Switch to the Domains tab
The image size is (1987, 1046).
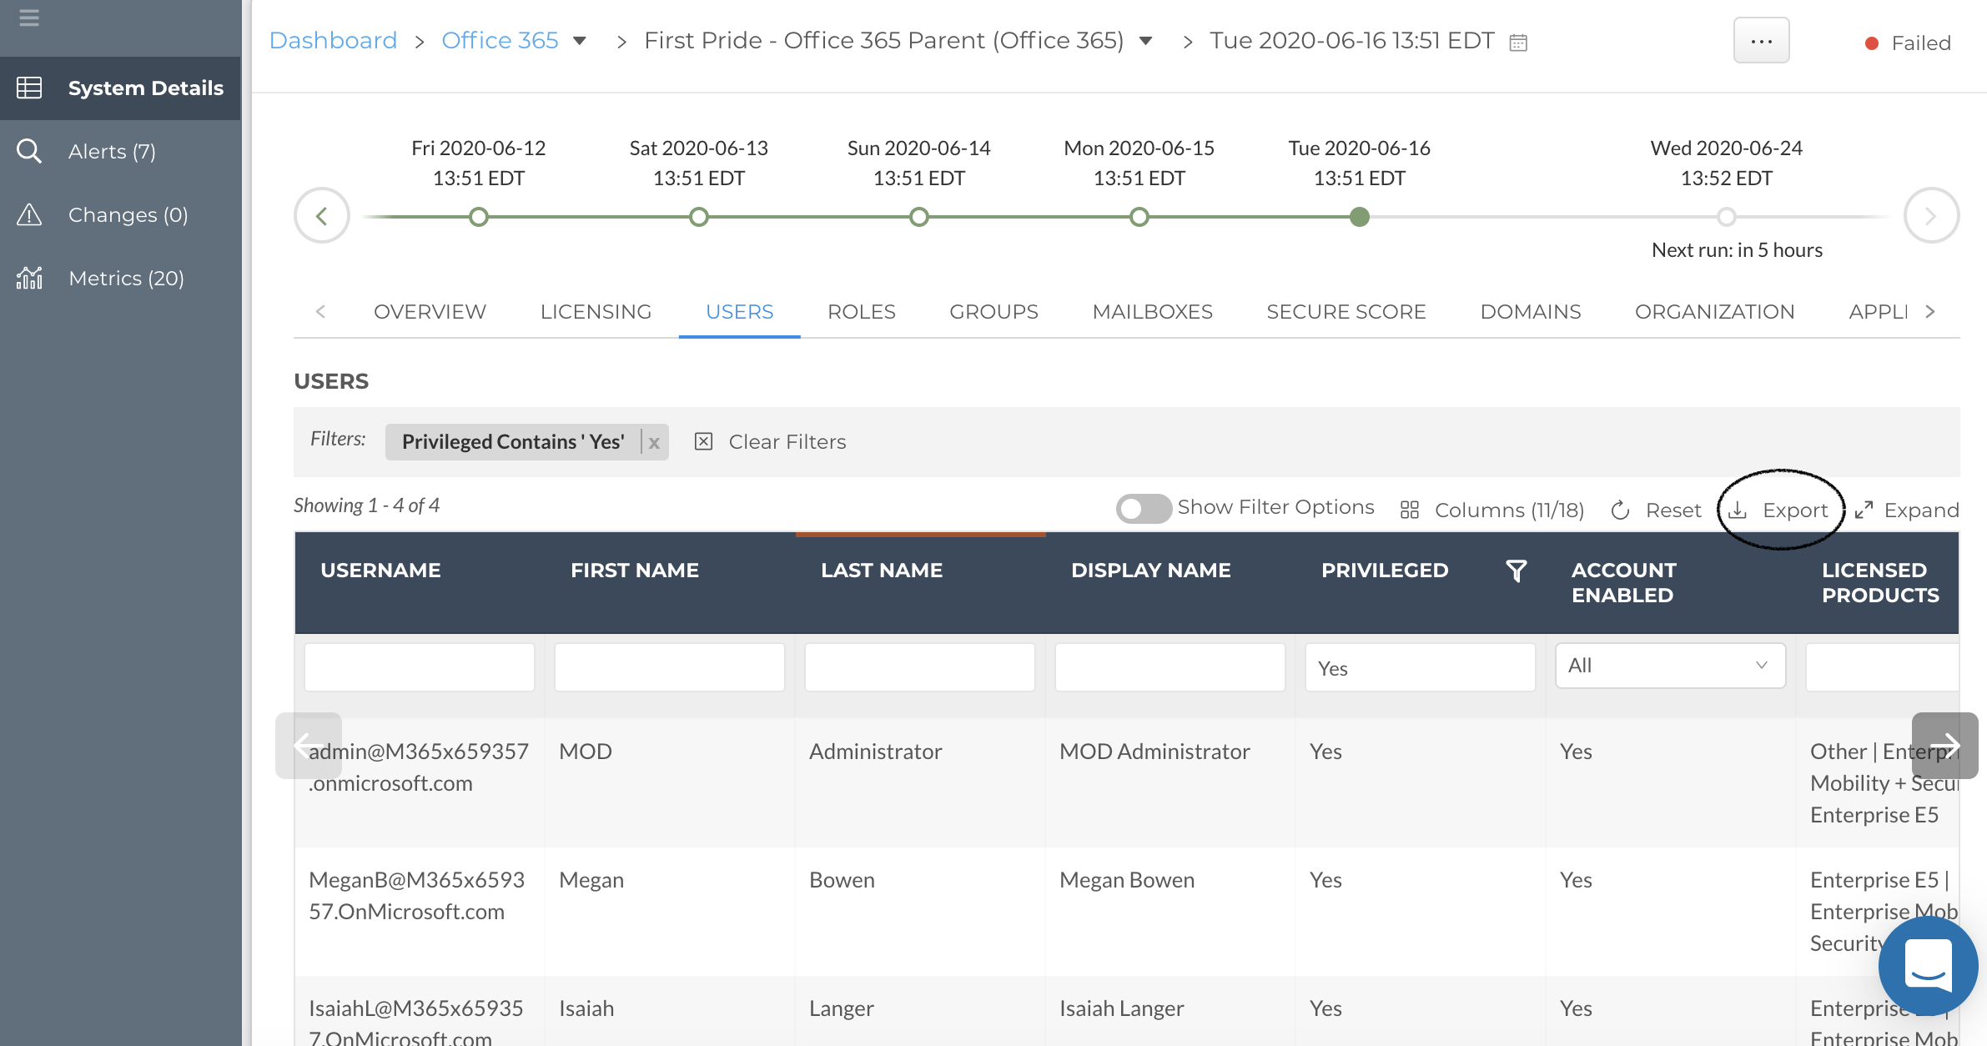(x=1531, y=312)
